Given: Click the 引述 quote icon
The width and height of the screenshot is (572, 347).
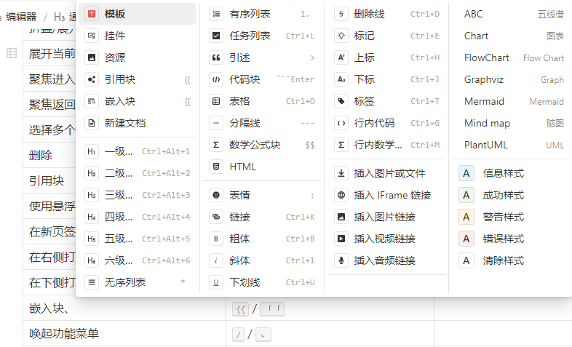Looking at the screenshot, I should click(x=216, y=57).
